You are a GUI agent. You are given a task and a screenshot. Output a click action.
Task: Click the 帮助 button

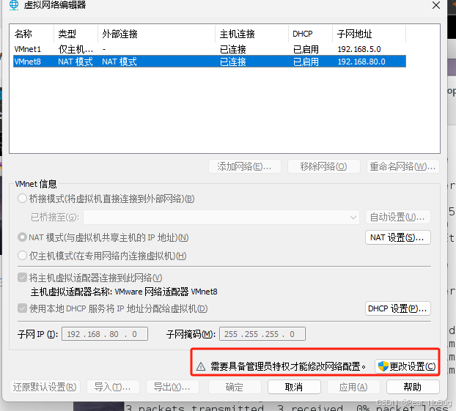pos(413,387)
